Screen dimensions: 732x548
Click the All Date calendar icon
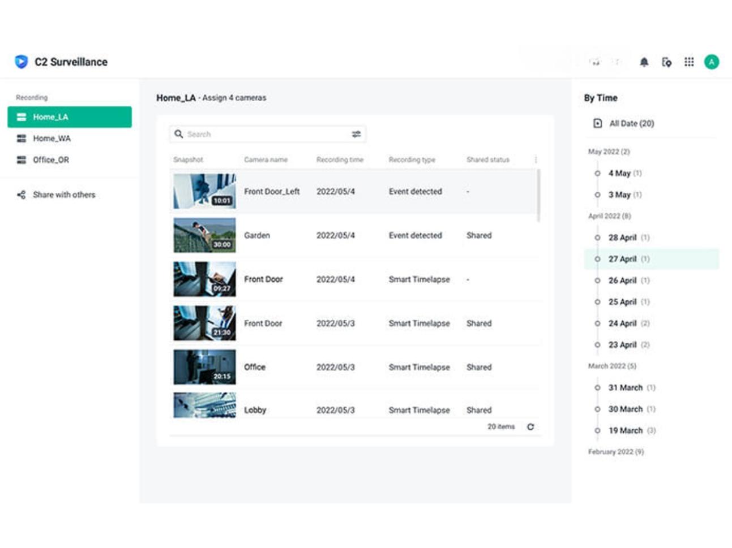point(597,123)
